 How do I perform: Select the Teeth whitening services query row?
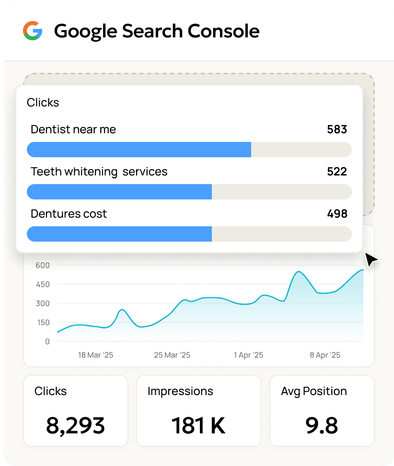tap(99, 171)
